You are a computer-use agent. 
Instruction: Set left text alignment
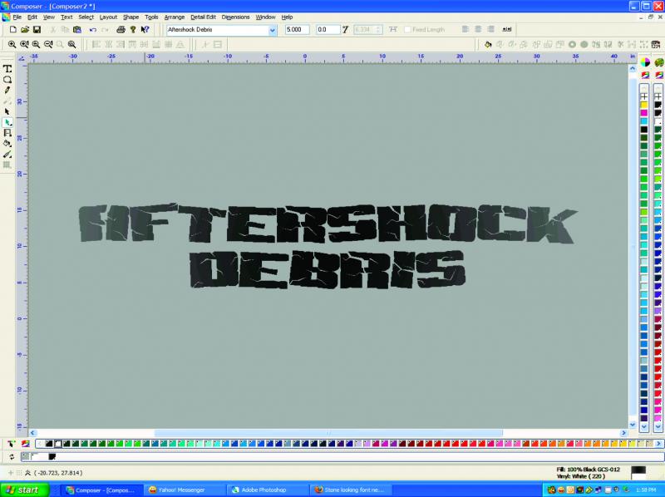[465, 30]
